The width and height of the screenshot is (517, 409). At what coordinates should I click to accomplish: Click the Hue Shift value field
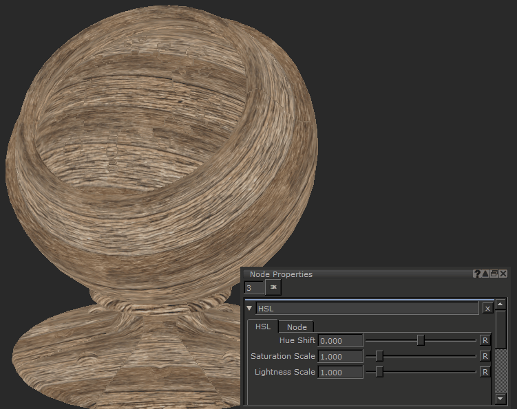340,340
